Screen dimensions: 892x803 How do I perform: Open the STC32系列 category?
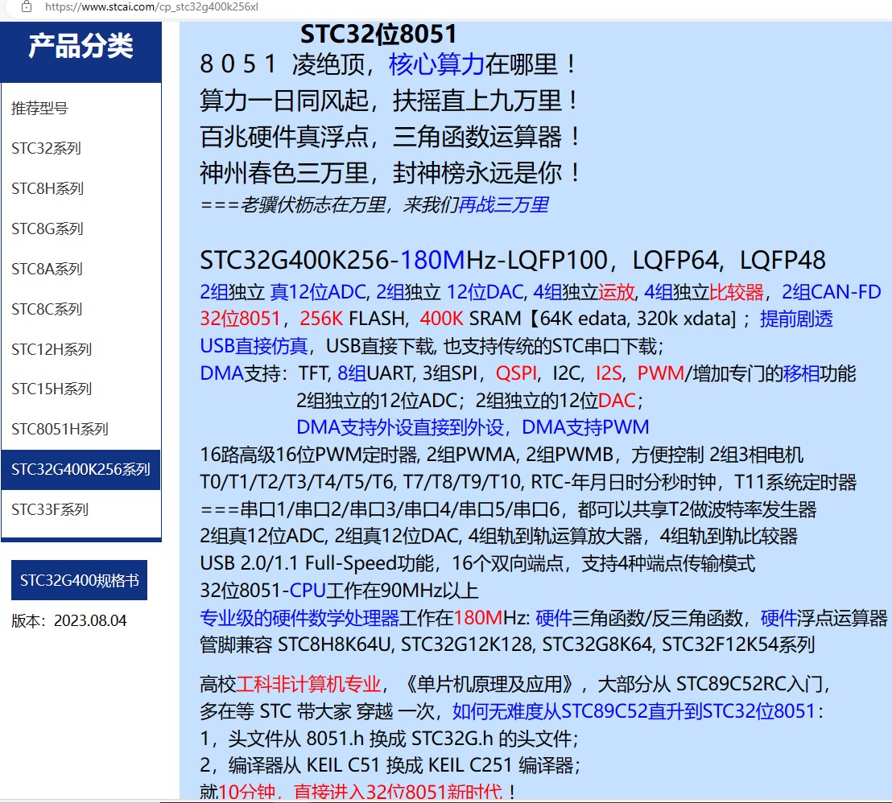[46, 148]
